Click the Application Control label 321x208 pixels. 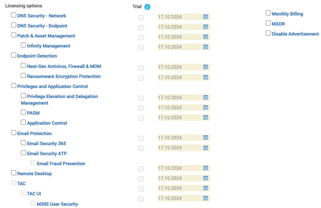(x=47, y=123)
